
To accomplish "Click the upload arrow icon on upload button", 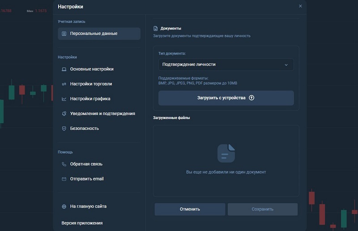I will pyautogui.click(x=251, y=98).
